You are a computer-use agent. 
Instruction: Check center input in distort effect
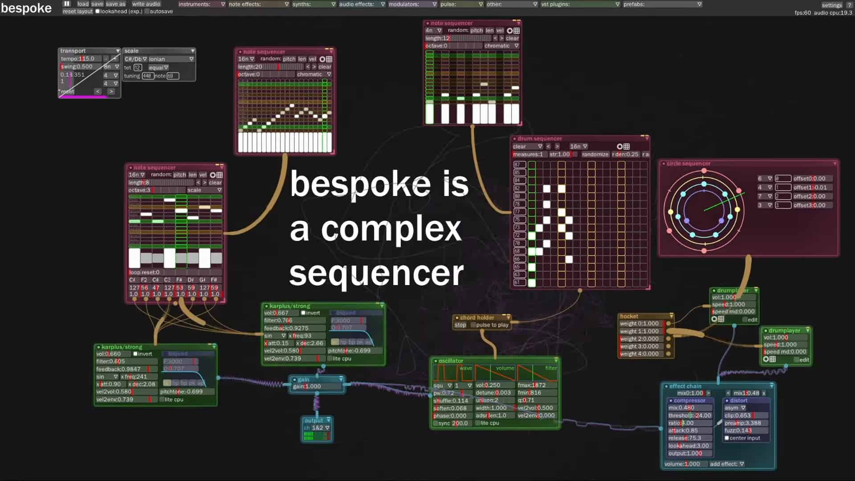pyautogui.click(x=727, y=438)
